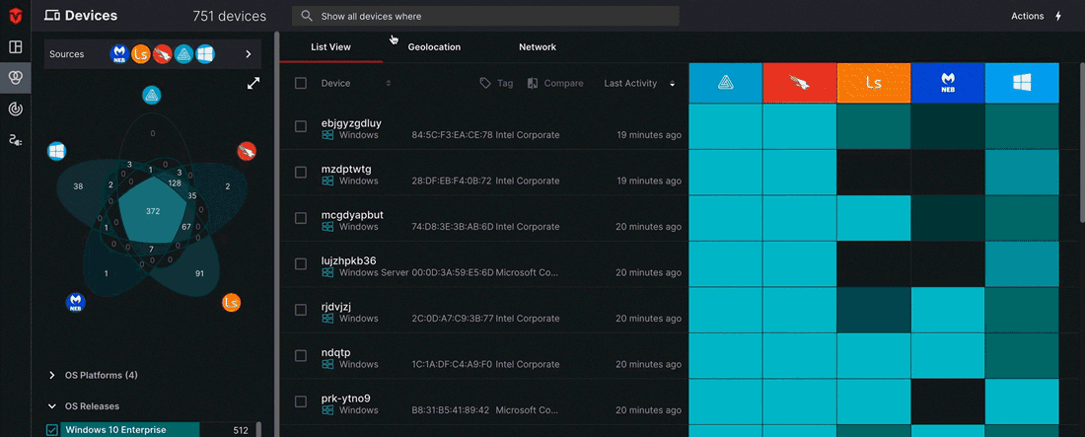
Task: Sort by the Device column arrows
Action: (x=389, y=83)
